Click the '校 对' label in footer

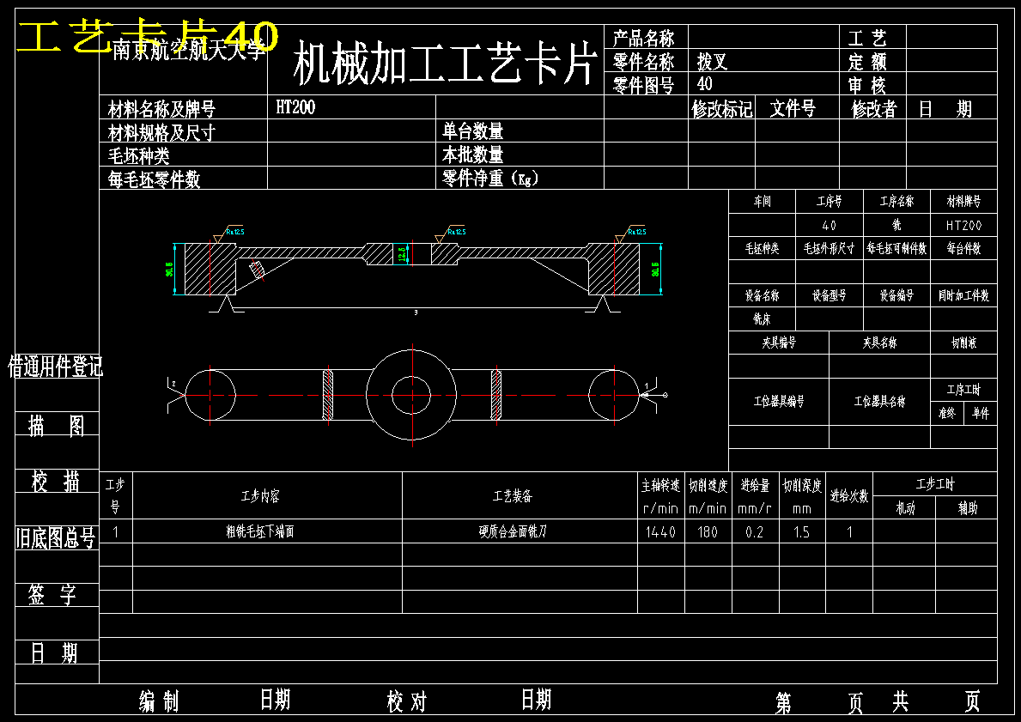[x=406, y=701]
